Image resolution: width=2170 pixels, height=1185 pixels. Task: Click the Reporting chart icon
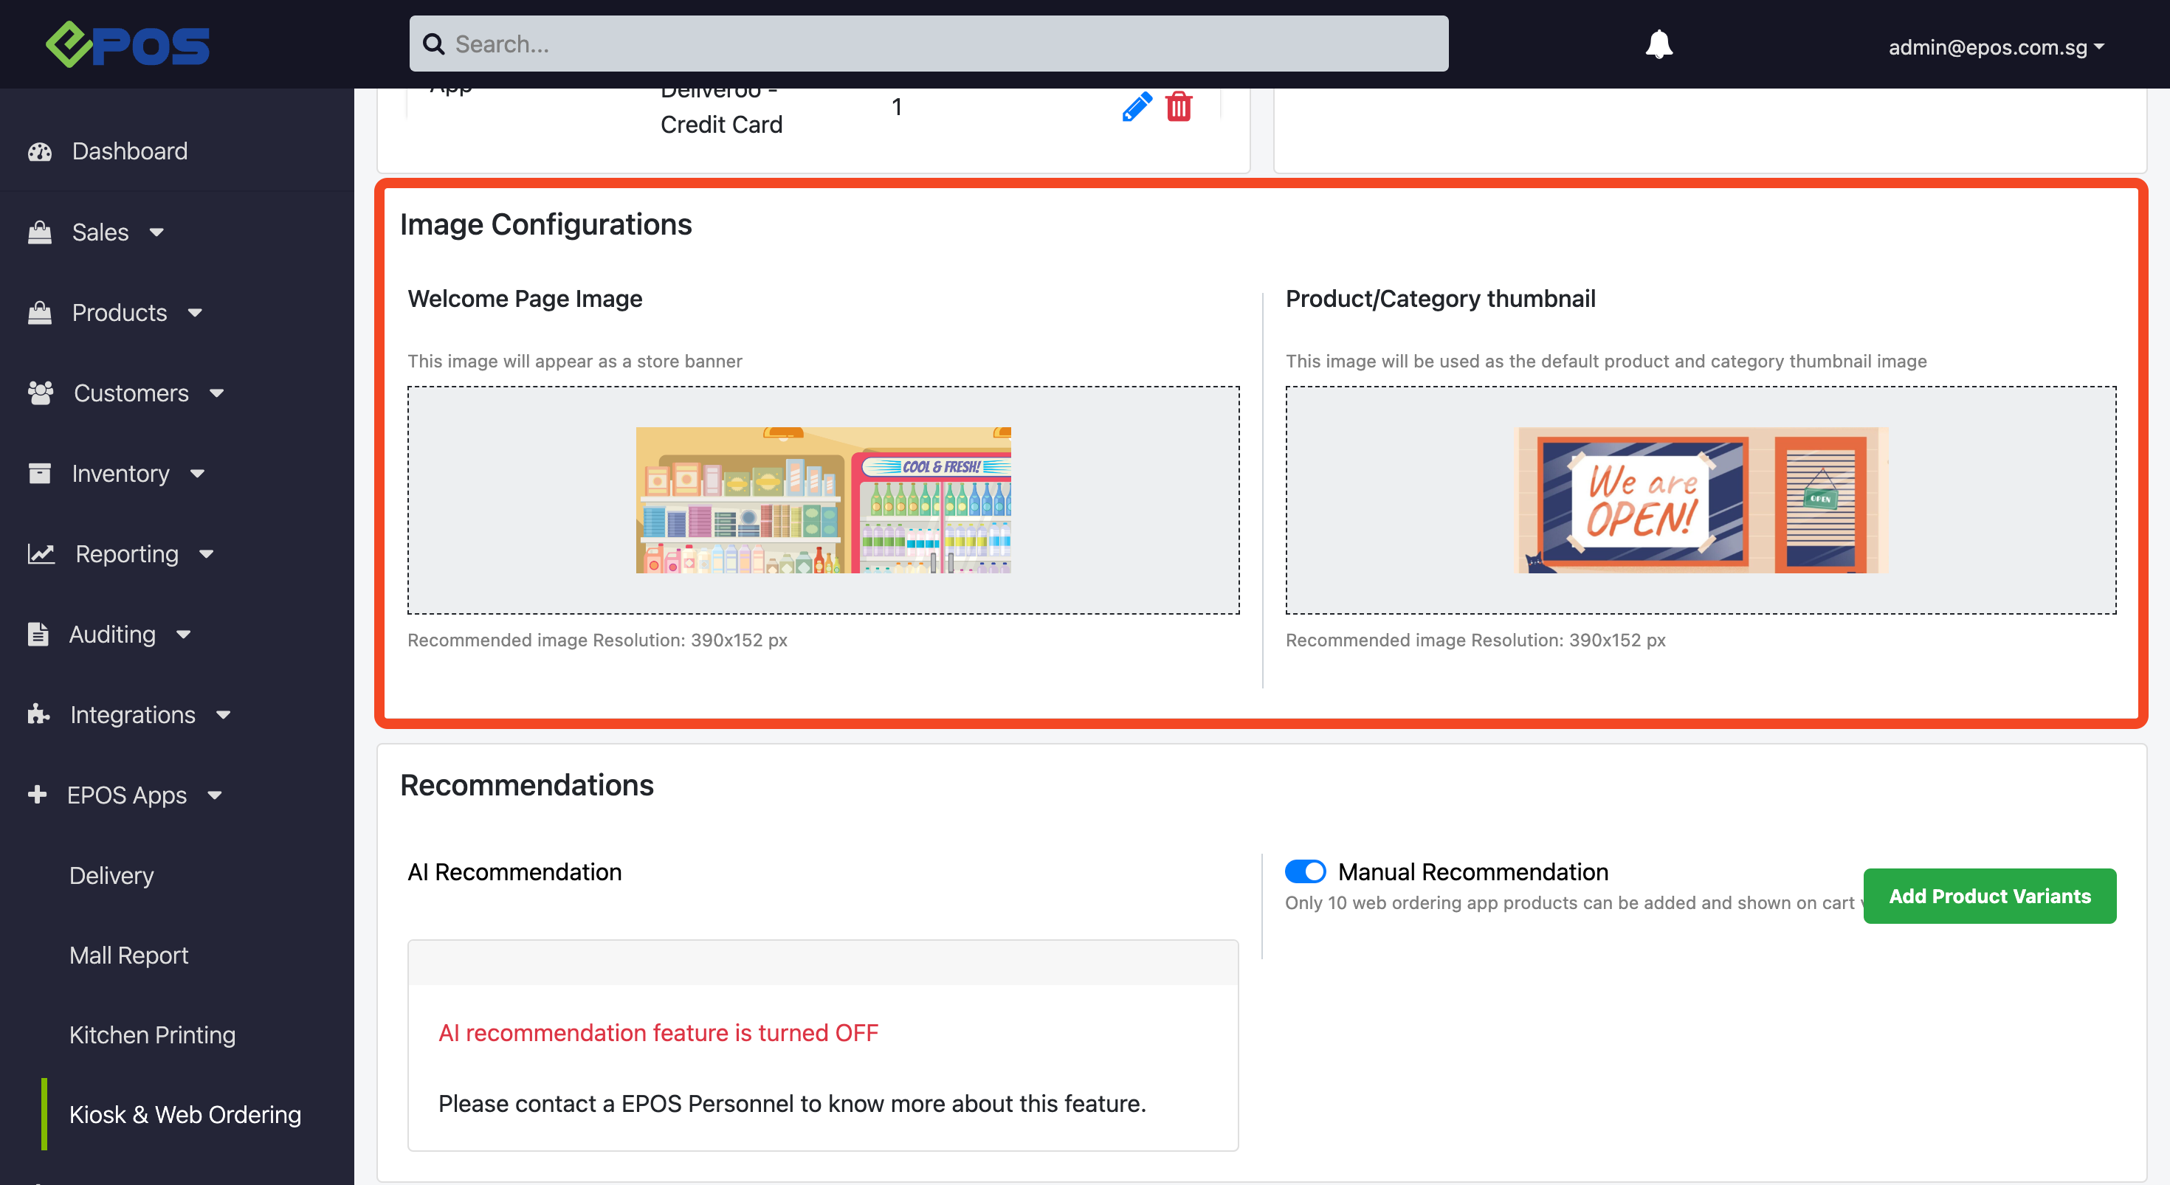[x=41, y=554]
